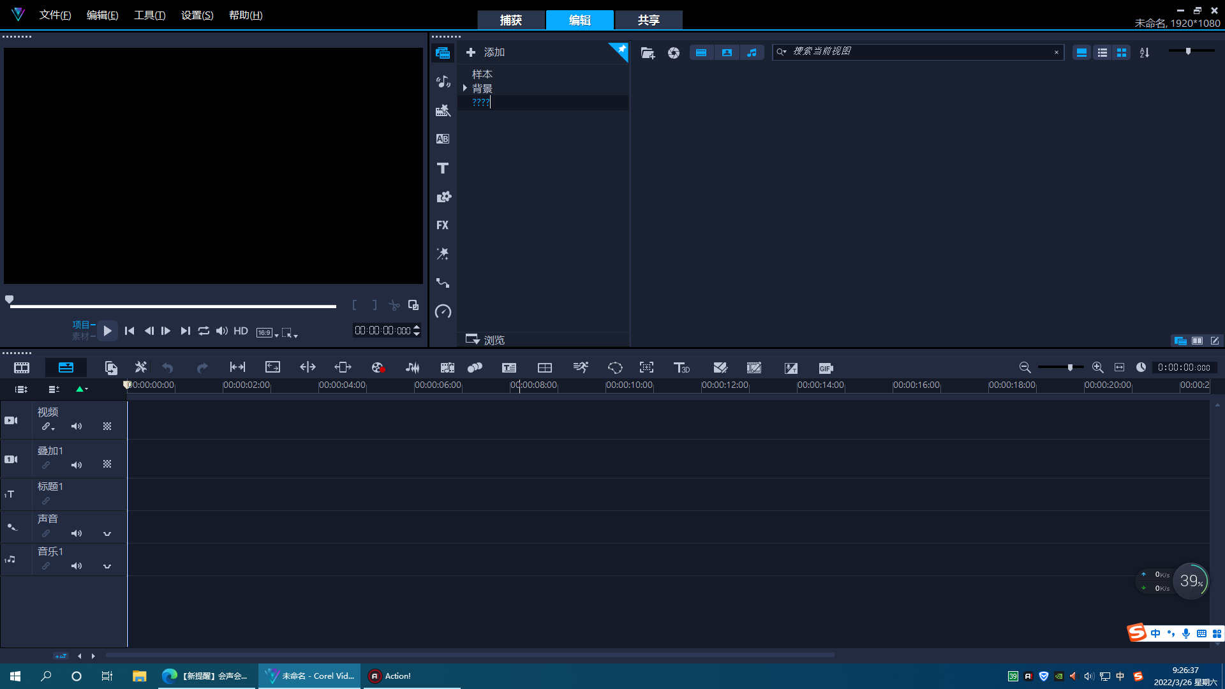1225x689 pixels.
Task: Click the preview scrubber jog bar
Action: point(173,306)
